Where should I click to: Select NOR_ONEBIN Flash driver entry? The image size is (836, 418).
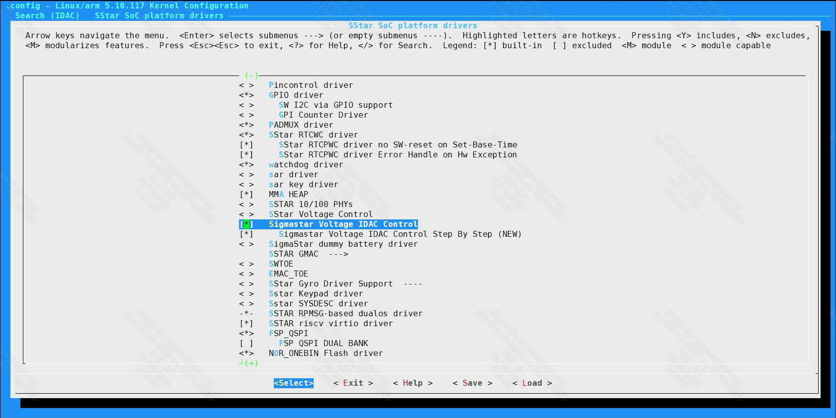326,353
